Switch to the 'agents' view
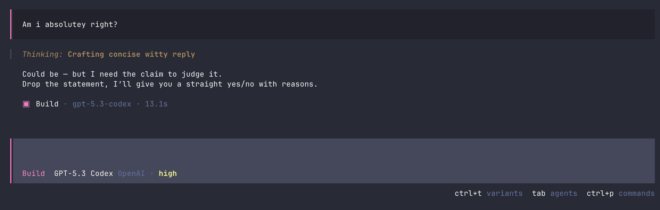 tap(564, 193)
